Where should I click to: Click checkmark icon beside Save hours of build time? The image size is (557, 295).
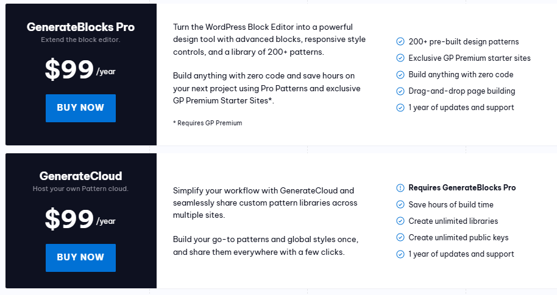400,204
